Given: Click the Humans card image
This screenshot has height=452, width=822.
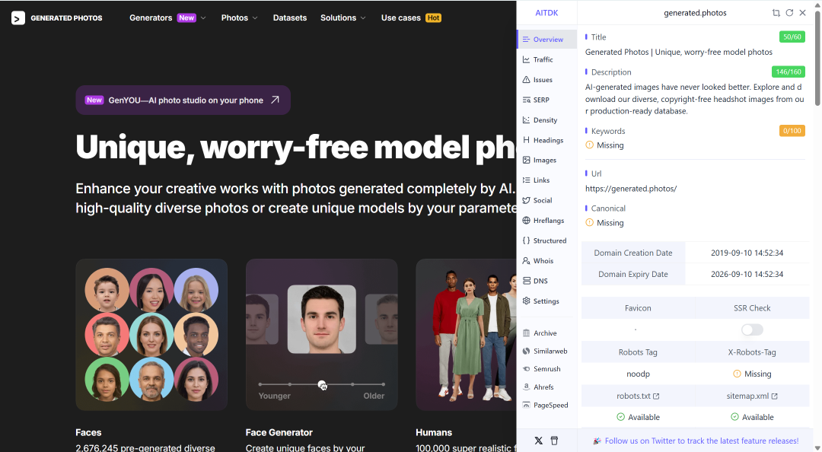Looking at the screenshot, I should pyautogui.click(x=466, y=335).
